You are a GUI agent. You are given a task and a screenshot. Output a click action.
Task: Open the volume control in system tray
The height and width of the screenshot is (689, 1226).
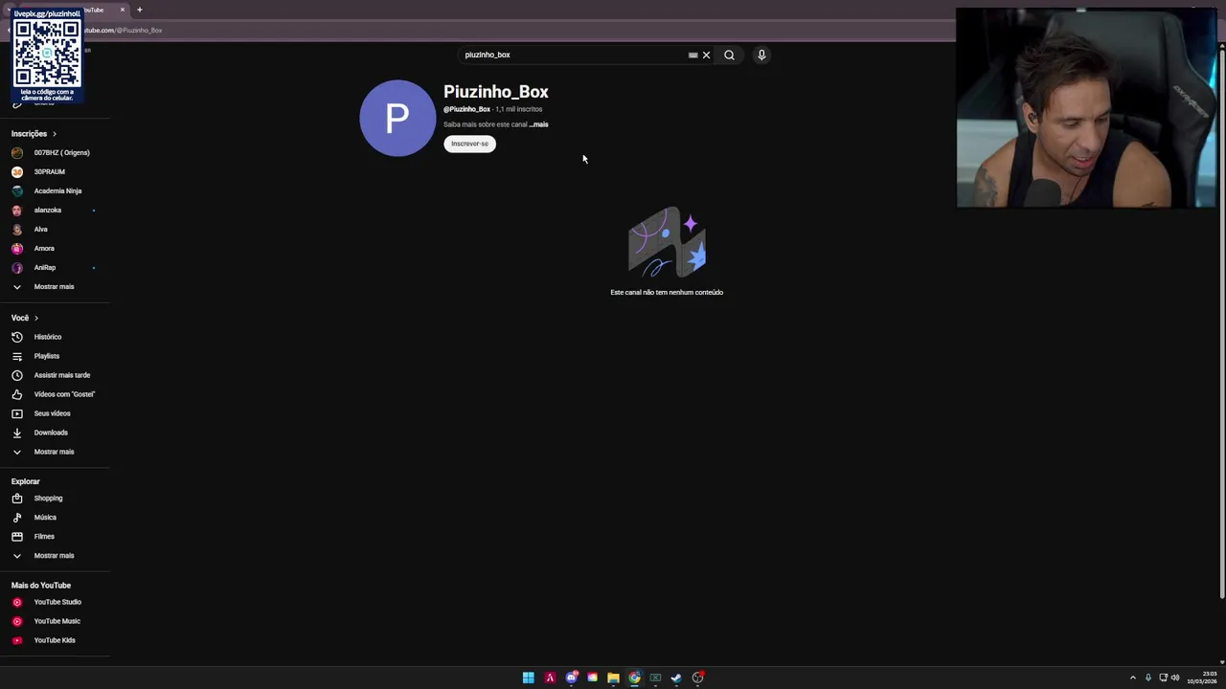point(1175,678)
